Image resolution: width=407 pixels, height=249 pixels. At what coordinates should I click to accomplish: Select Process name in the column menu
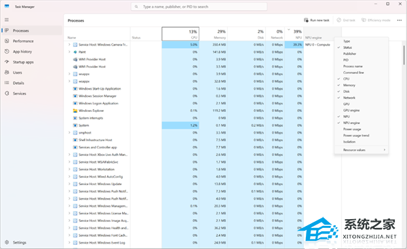362,66
